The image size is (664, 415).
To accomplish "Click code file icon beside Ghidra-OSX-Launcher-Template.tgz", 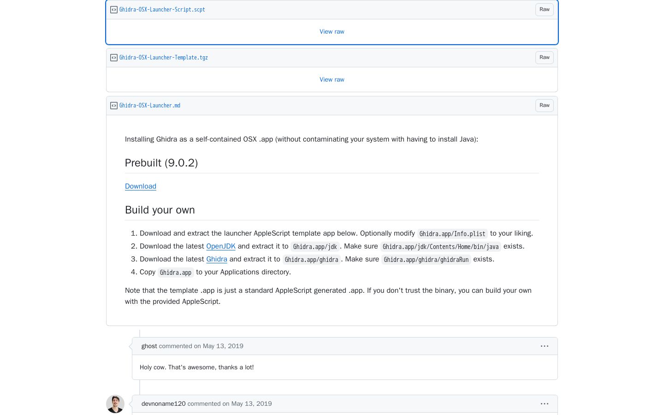I will (114, 58).
